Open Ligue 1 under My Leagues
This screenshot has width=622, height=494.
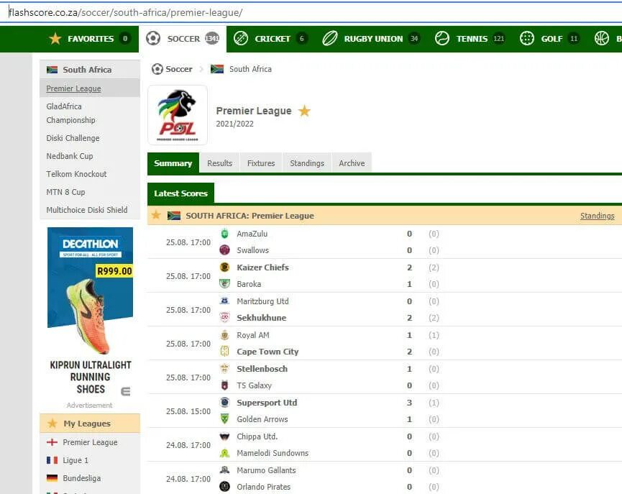point(76,460)
